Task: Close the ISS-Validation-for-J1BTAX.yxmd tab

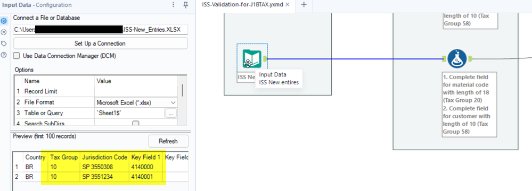Action: [x=288, y=5]
